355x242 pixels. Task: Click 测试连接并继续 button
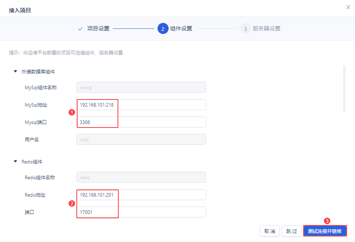click(x=325, y=231)
